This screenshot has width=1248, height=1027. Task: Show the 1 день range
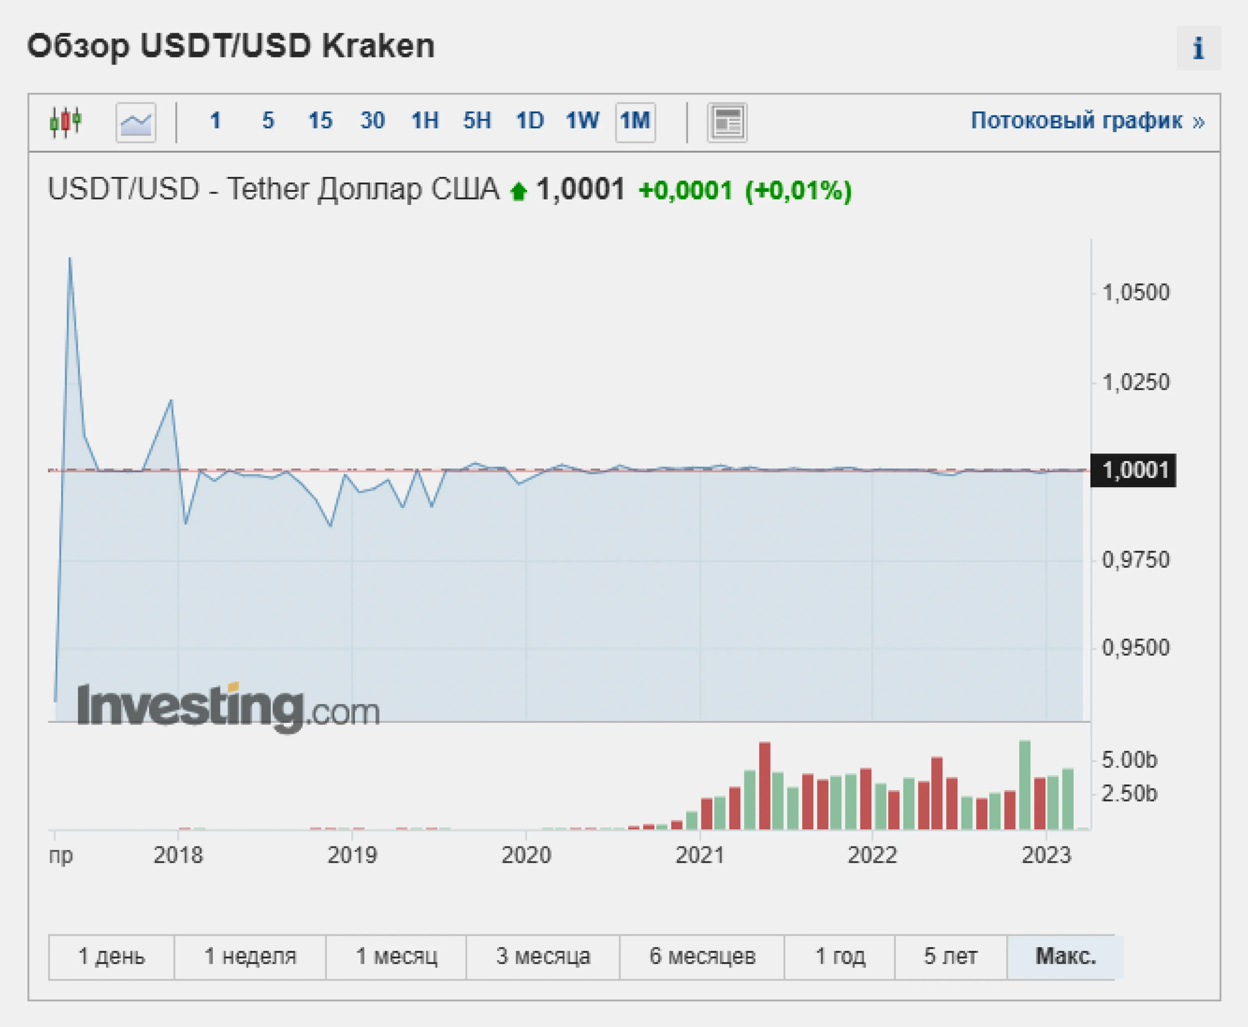coord(111,957)
